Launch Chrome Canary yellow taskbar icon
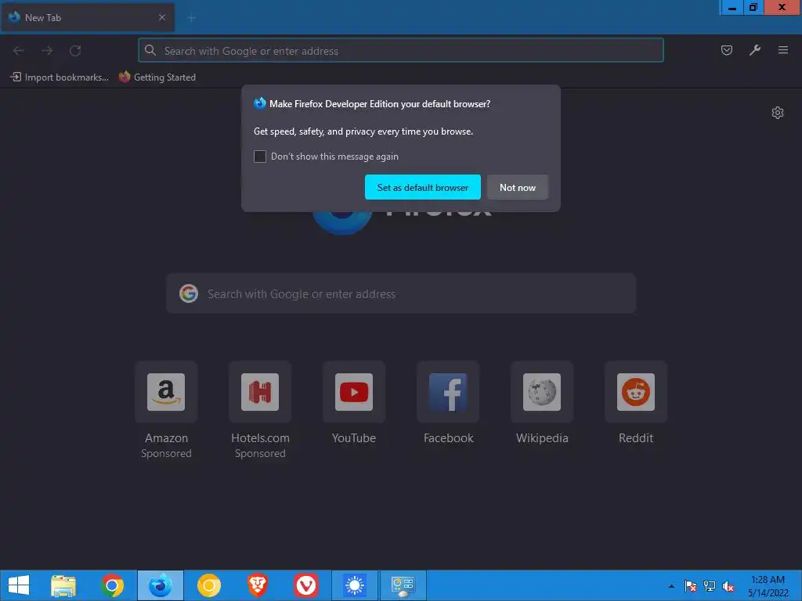The height and width of the screenshot is (601, 802). pos(208,585)
